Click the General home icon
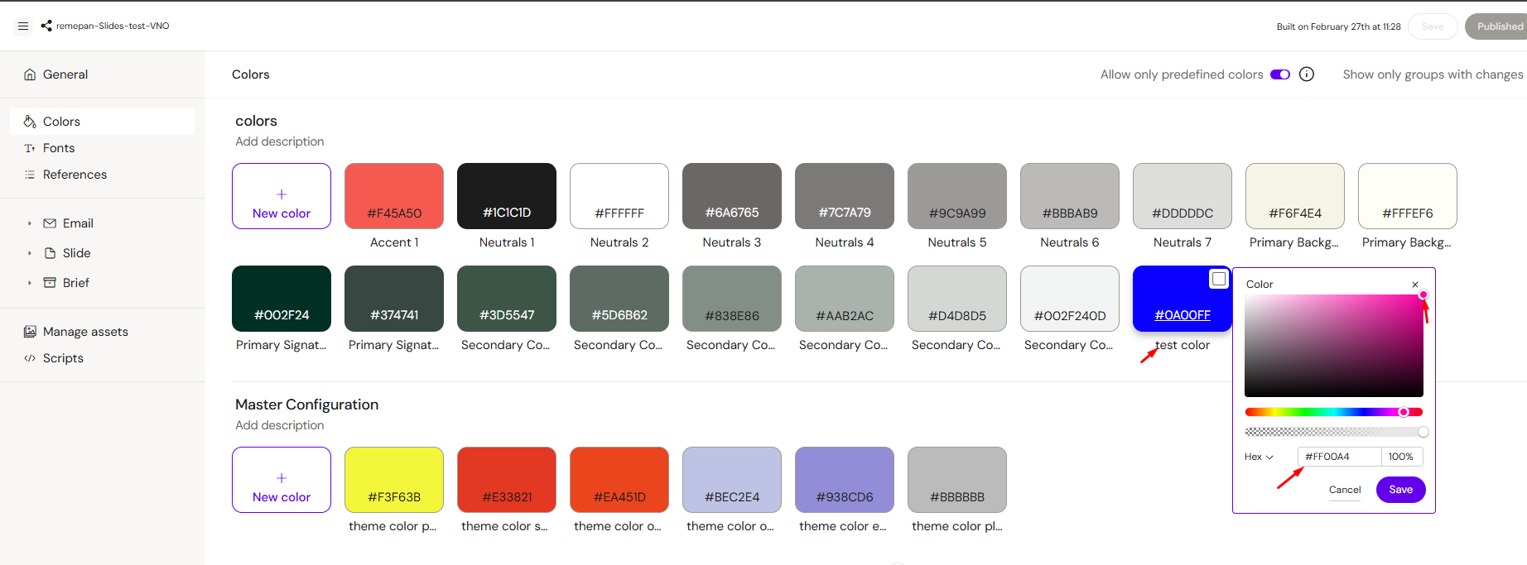 click(30, 74)
